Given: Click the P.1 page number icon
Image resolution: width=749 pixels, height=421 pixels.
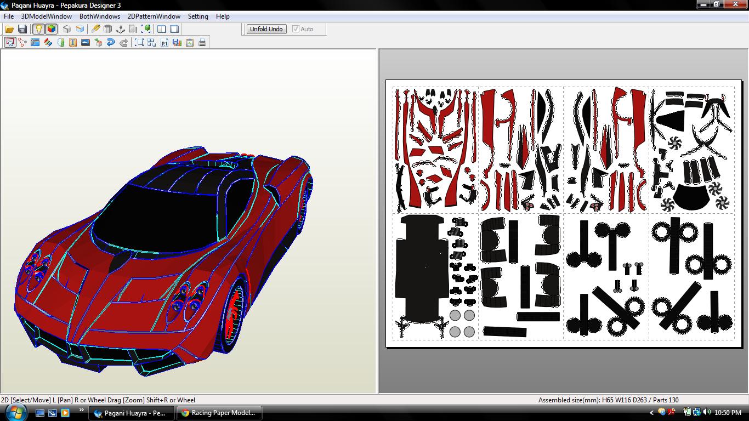Looking at the screenshot, I should point(164,42).
